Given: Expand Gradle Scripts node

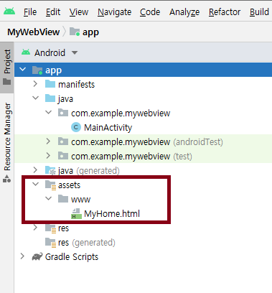Looking at the screenshot, I should click(x=22, y=256).
